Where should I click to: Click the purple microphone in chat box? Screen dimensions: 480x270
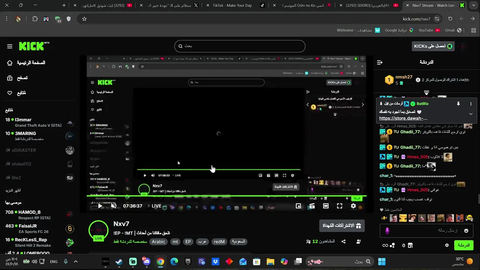tap(387, 231)
